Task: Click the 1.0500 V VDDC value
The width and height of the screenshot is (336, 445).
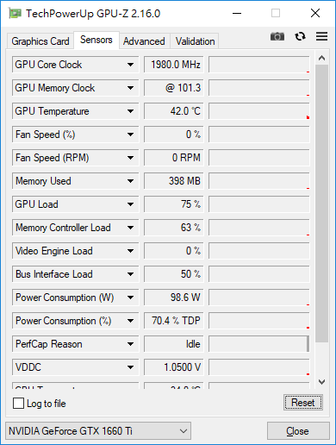Action: coord(174,367)
